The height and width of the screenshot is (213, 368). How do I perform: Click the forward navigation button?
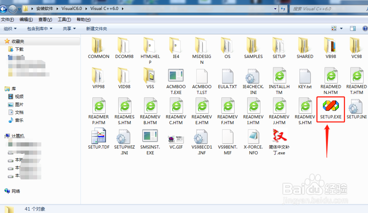coord(13,9)
